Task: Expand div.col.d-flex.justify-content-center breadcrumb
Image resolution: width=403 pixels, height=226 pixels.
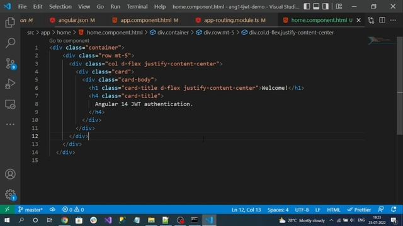Action: point(288,33)
